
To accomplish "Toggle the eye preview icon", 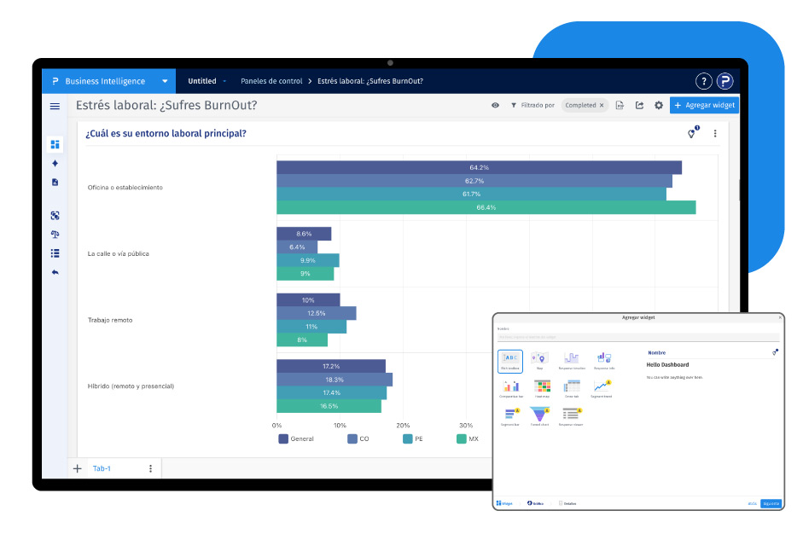I will (495, 105).
